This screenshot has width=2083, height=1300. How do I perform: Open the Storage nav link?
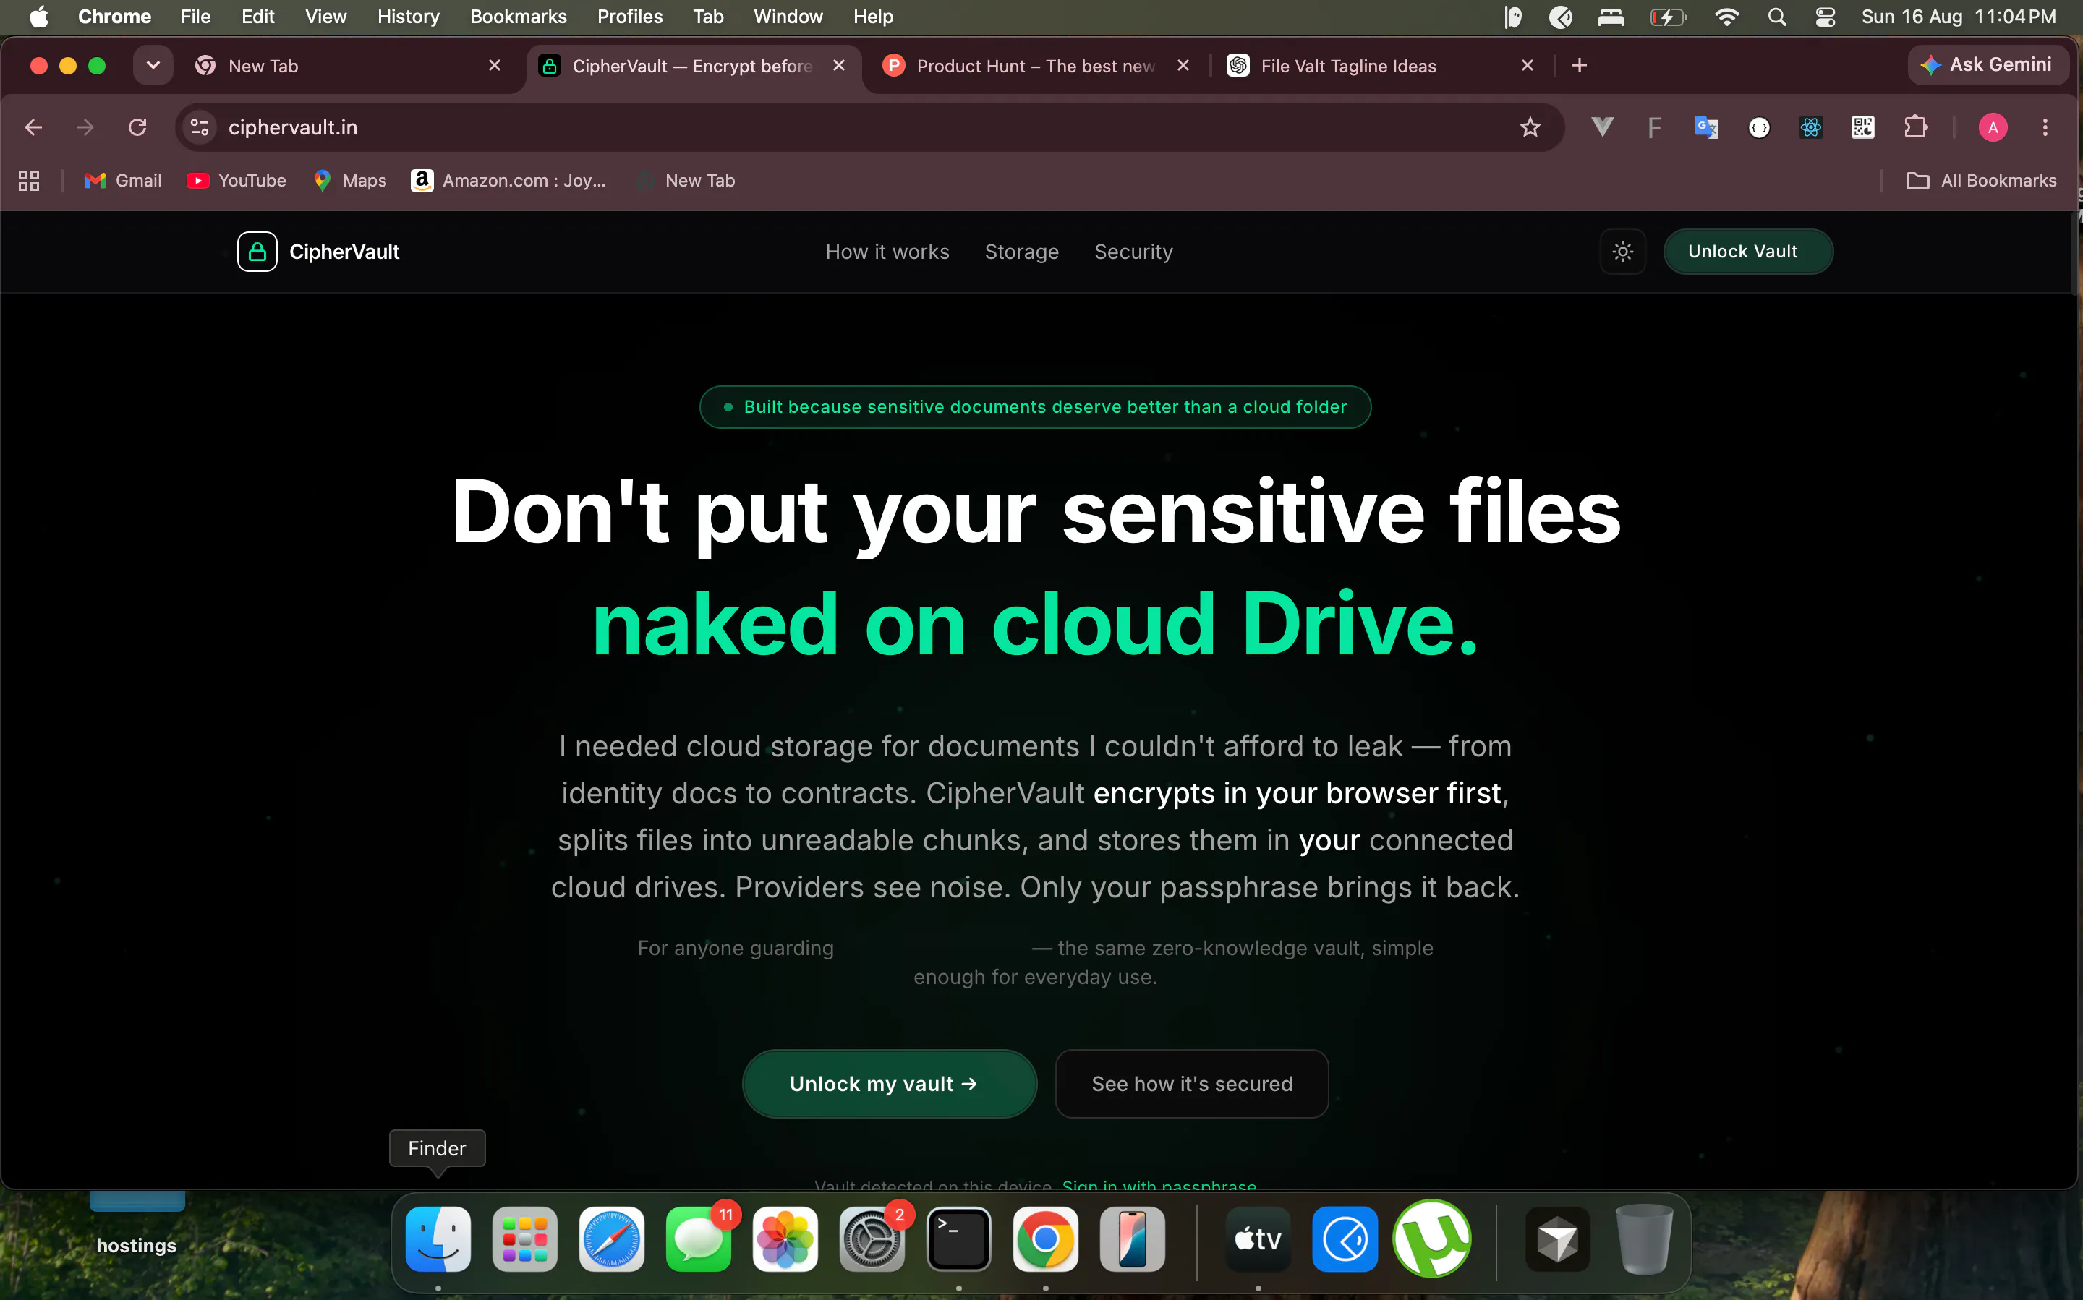coord(1021,252)
